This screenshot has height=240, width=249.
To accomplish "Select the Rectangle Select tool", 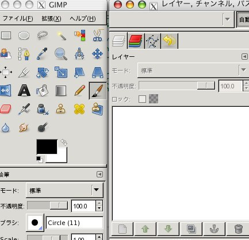I will click(6, 36).
